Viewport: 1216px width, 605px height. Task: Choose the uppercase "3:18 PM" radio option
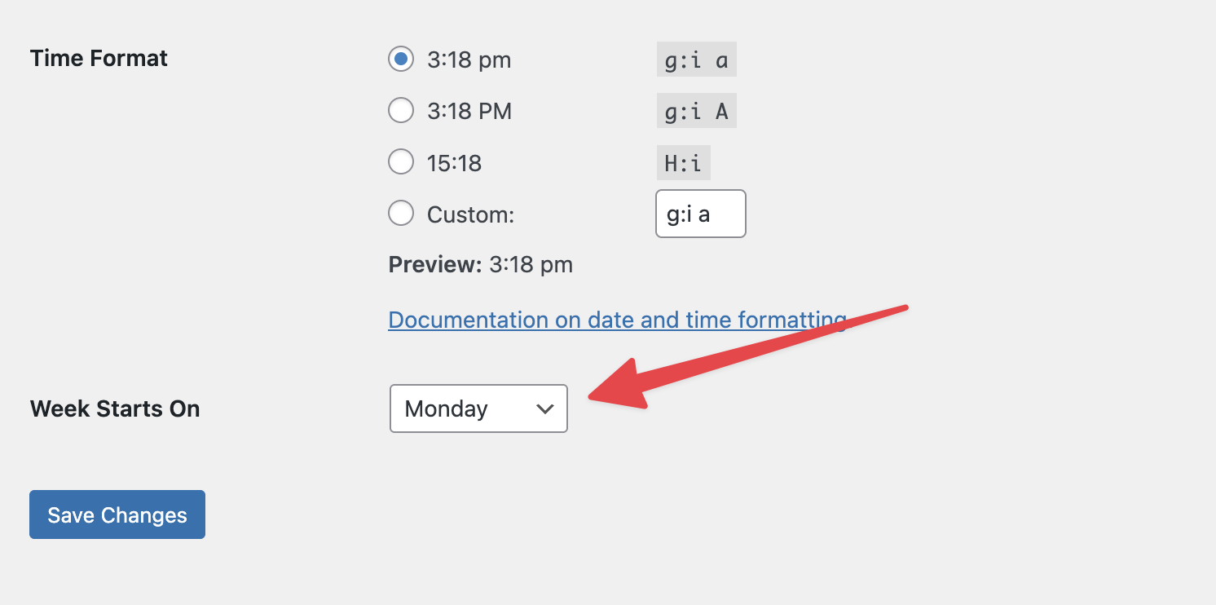(400, 111)
